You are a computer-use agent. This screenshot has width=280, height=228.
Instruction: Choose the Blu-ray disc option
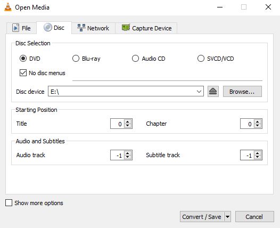(76, 59)
